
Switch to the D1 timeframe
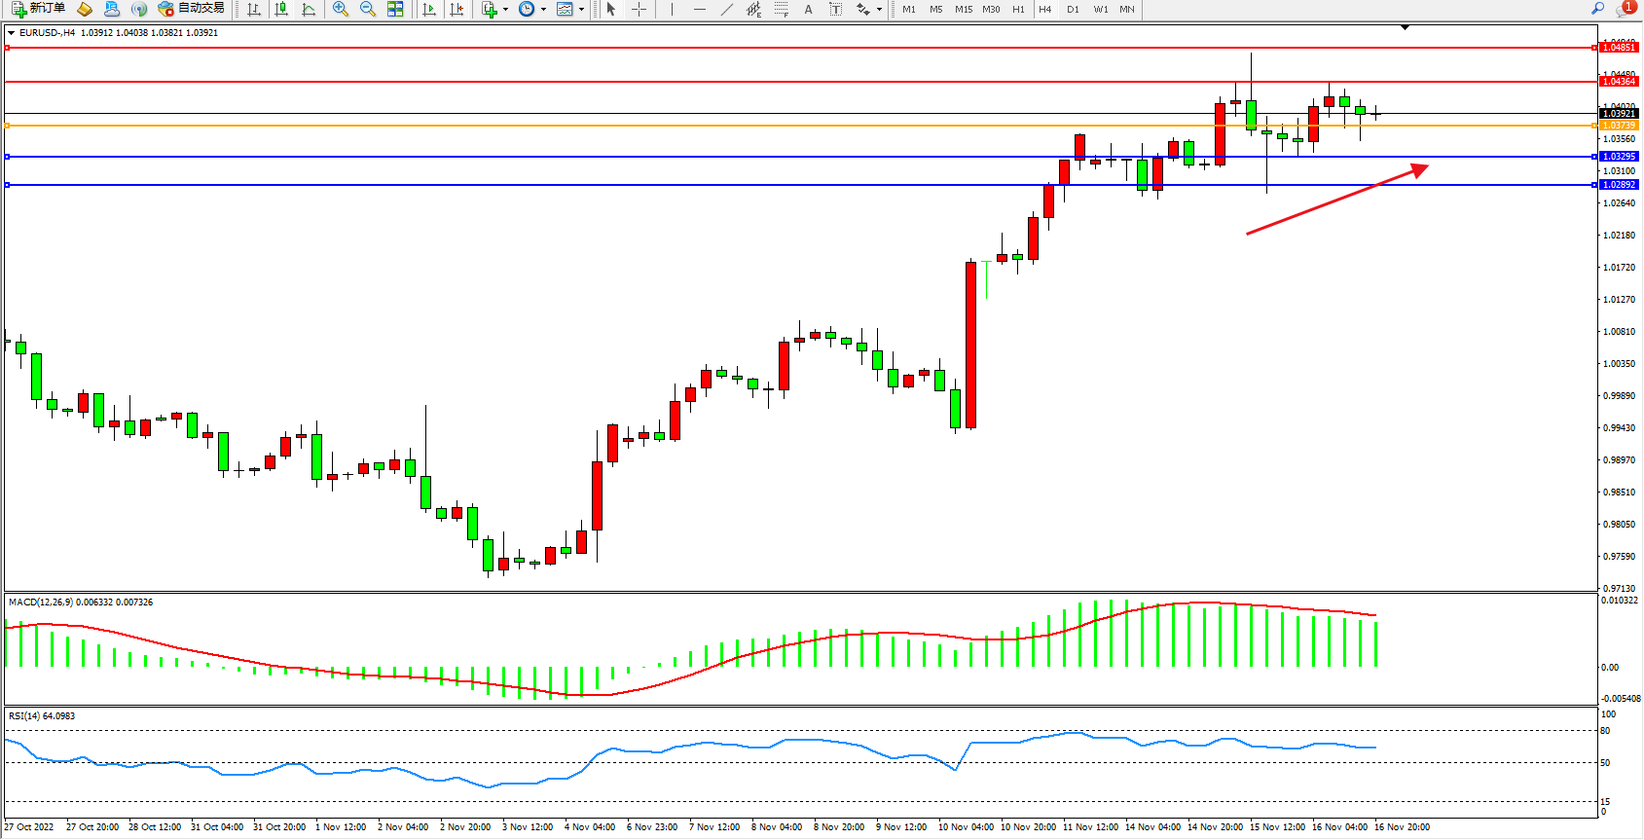[x=1073, y=9]
